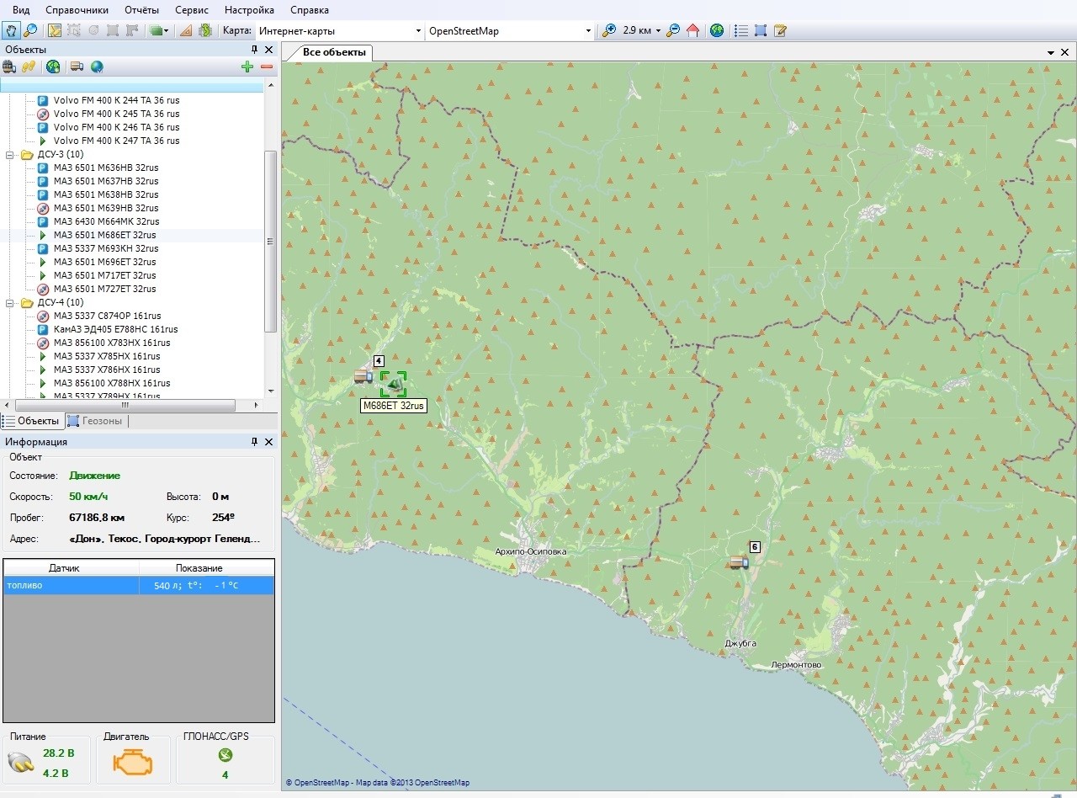Click the zoom out magnifier icon
1077x798 pixels.
[x=673, y=31]
